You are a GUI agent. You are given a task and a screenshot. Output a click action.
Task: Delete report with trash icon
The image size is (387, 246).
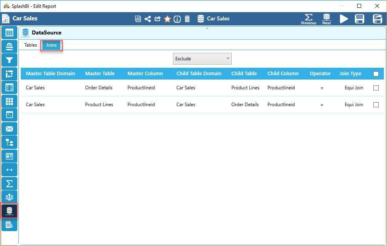[x=187, y=19]
